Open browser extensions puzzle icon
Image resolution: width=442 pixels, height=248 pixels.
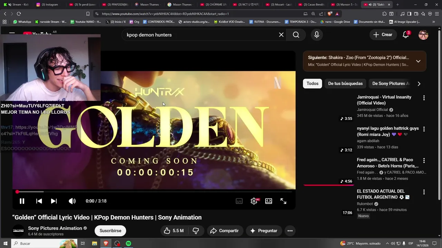tap(384, 14)
